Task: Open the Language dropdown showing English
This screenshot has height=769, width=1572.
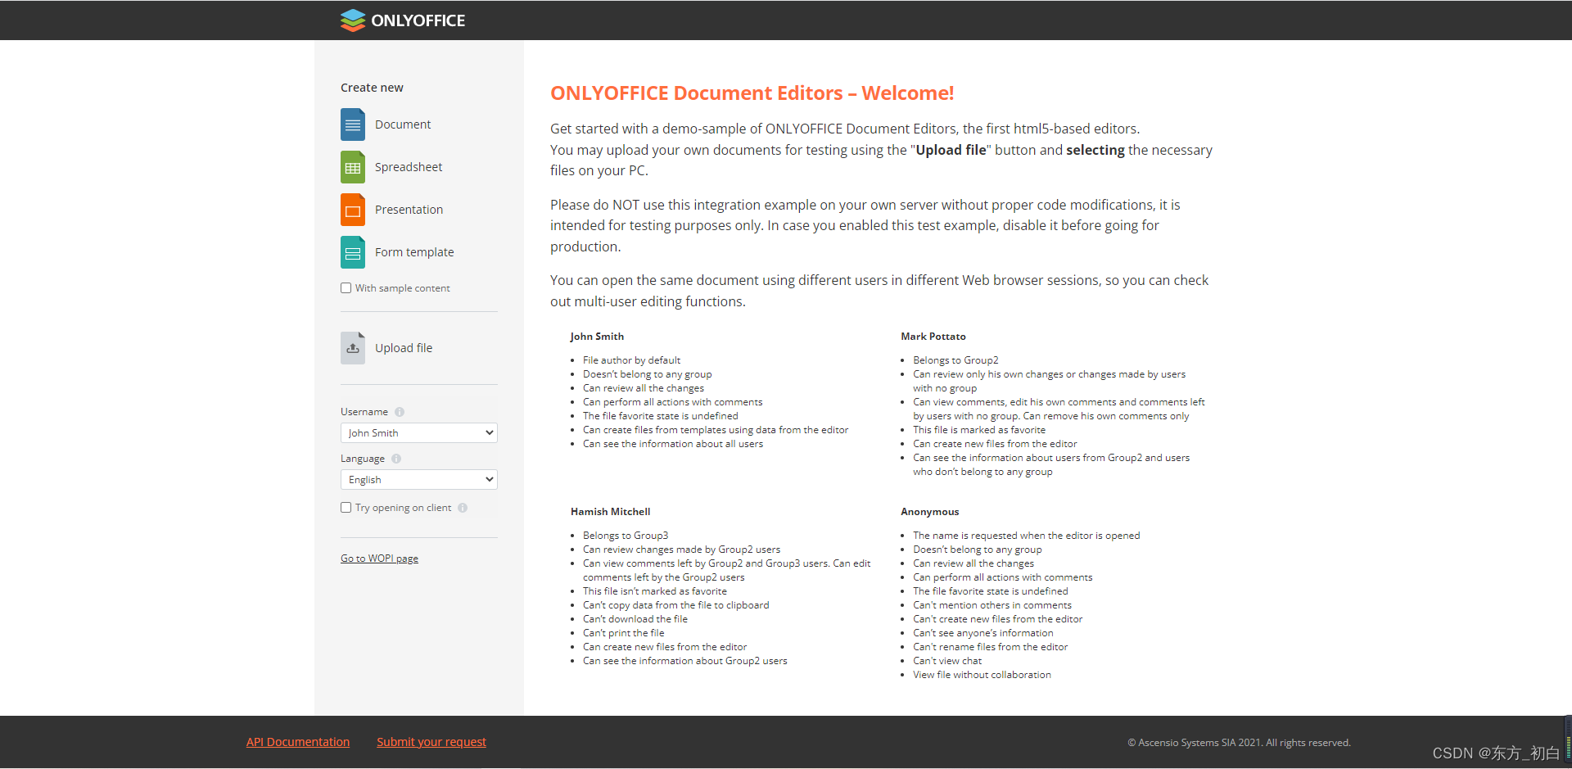Action: 418,479
